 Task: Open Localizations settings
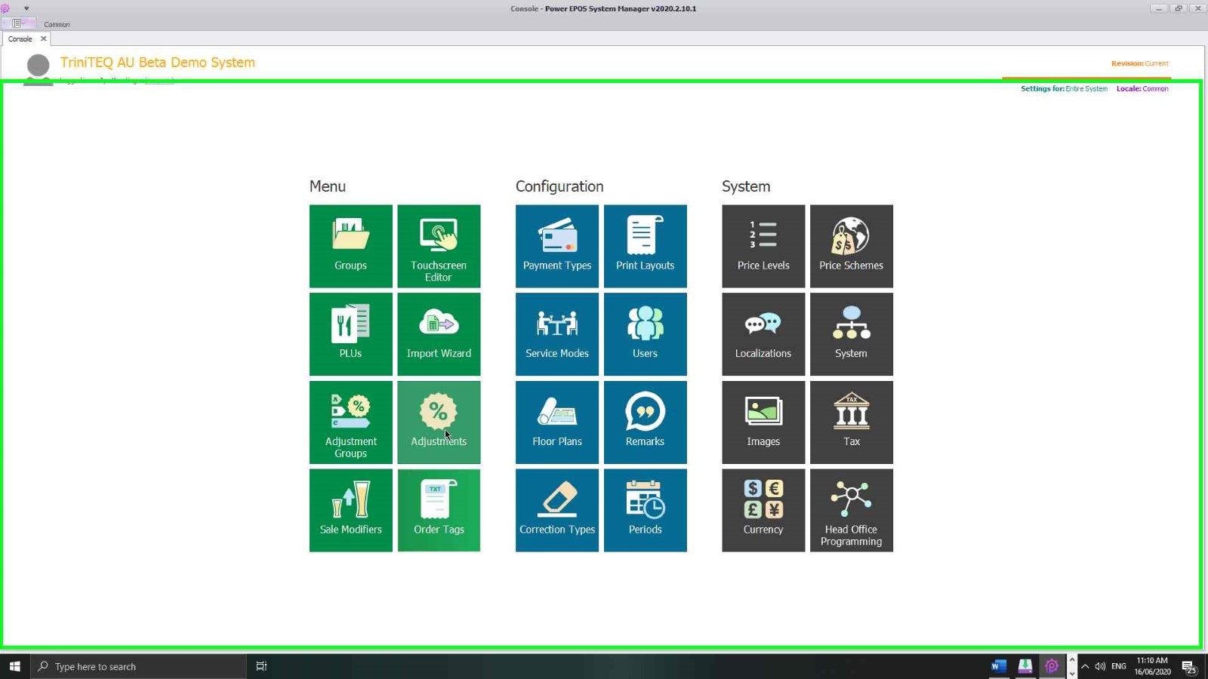[x=763, y=334]
